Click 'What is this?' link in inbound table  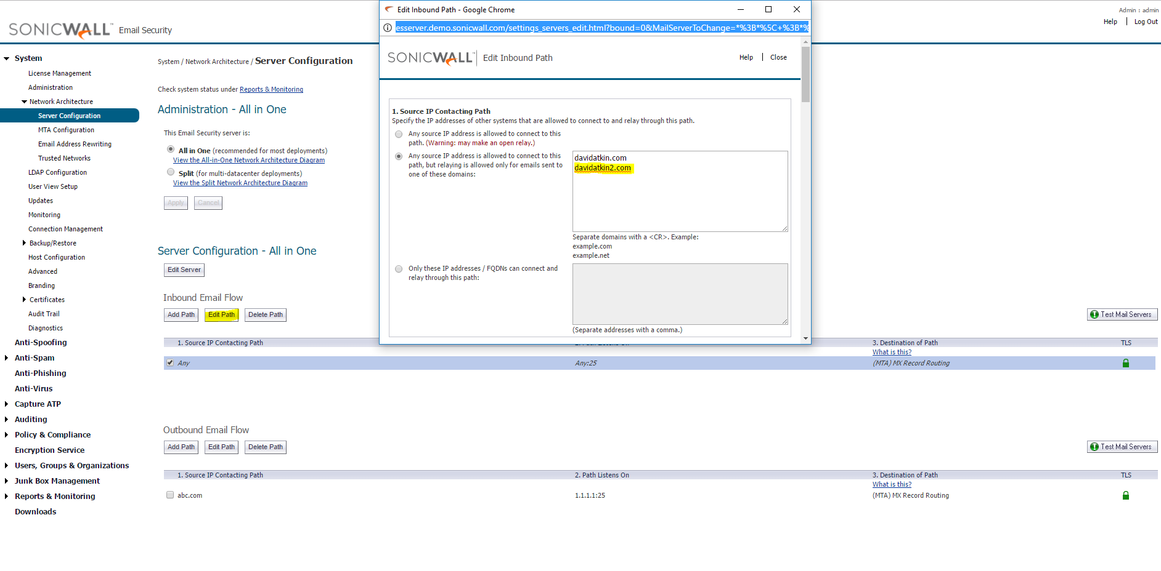click(892, 352)
